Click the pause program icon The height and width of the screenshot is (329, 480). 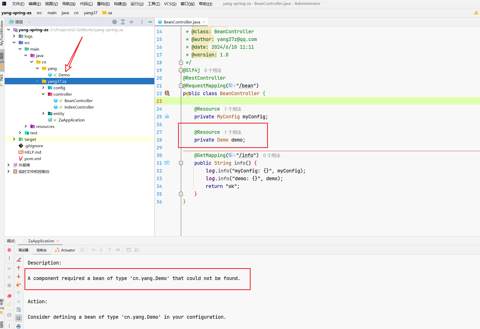pos(9,277)
